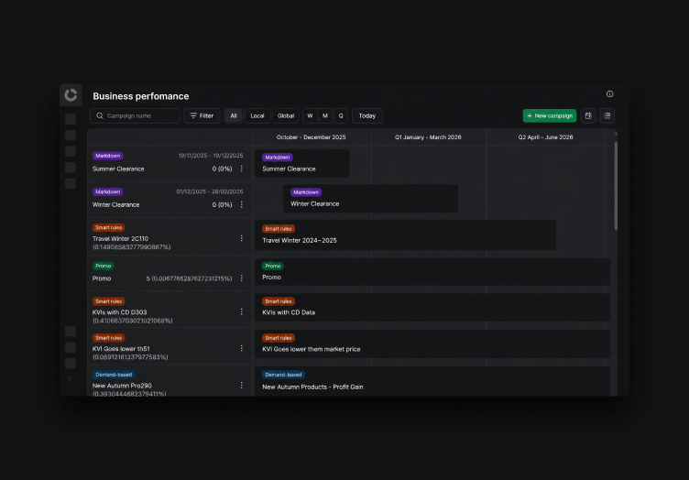689x480 pixels.
Task: Click the Promo tag in the left list
Action: 104,267
